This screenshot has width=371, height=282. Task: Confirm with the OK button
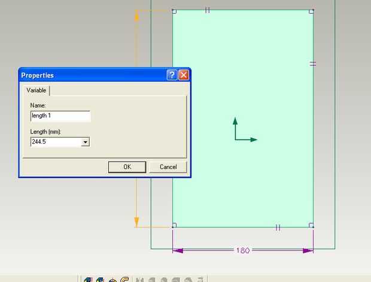point(127,167)
